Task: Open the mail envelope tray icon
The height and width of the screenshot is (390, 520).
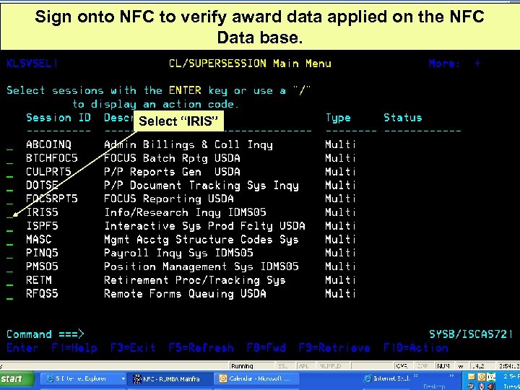Action: pos(472,377)
